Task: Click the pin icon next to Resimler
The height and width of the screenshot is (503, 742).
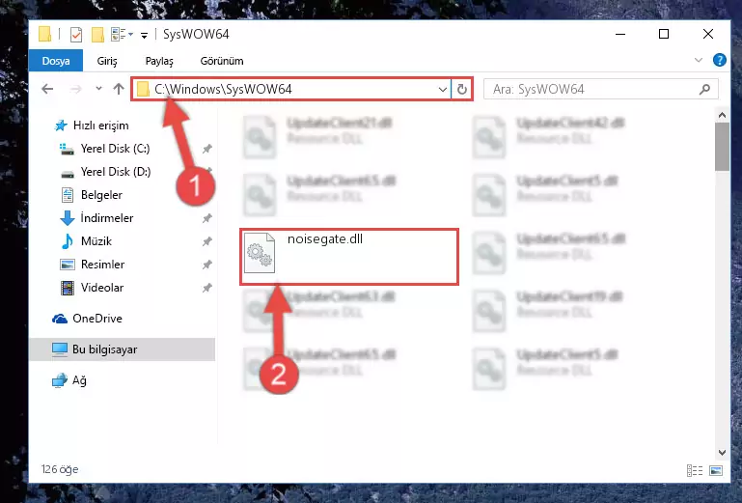Action: click(206, 265)
